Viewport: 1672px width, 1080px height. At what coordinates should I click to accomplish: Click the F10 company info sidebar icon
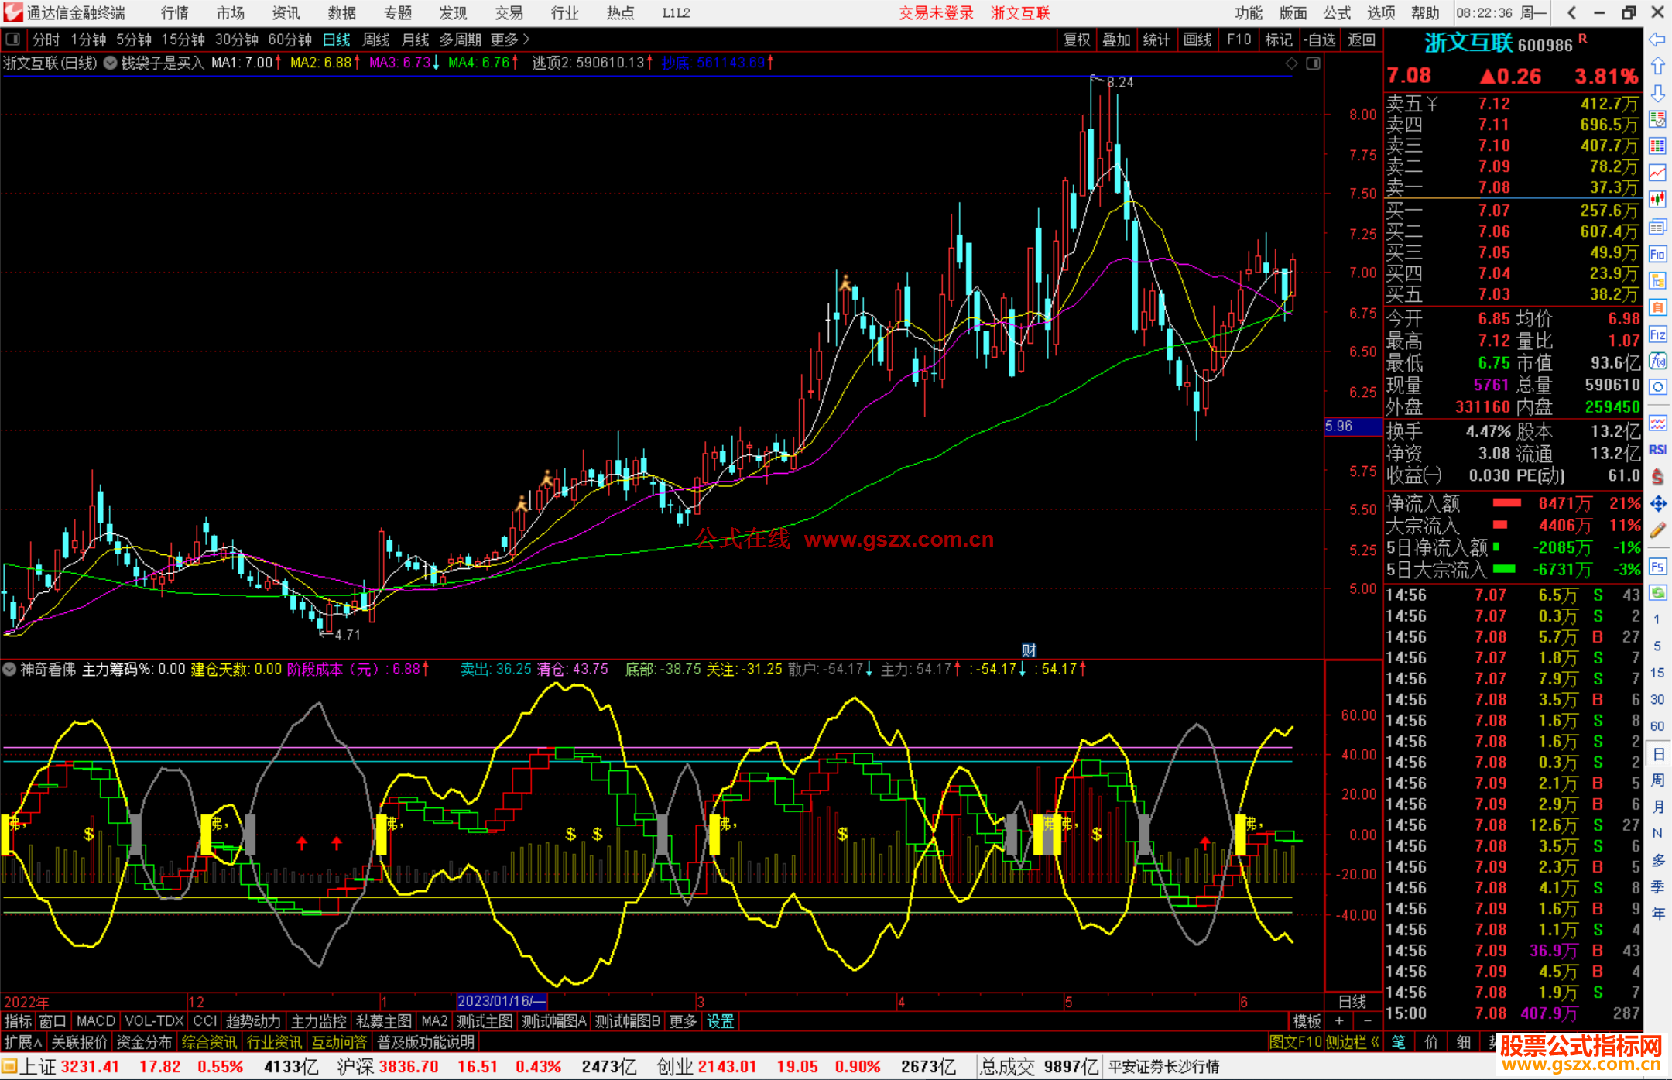tap(1657, 254)
